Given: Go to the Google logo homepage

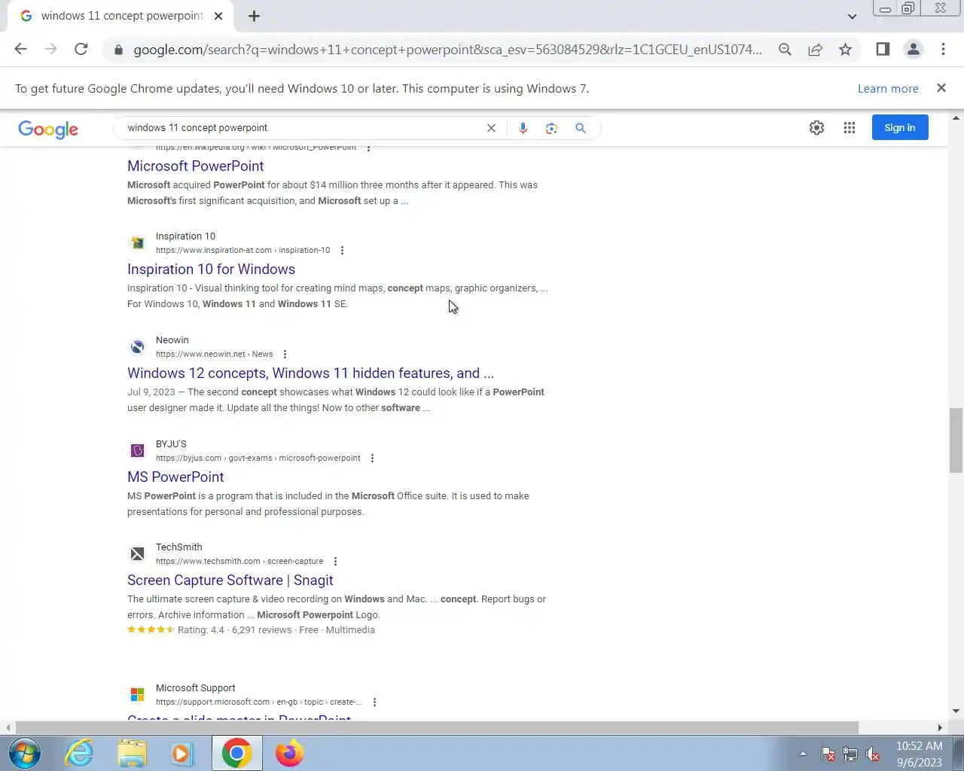Looking at the screenshot, I should click(x=48, y=129).
